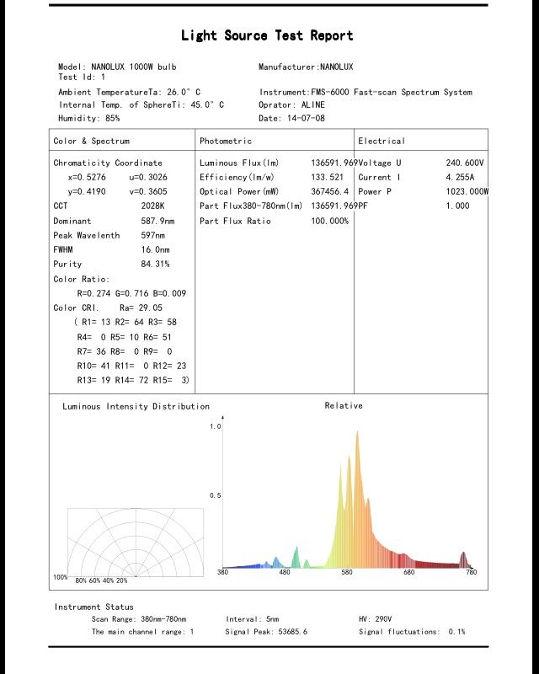Click the '580' x-axis label
The height and width of the screenshot is (674, 539).
[x=346, y=572]
